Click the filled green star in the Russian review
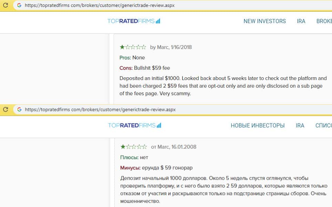 click(123, 147)
